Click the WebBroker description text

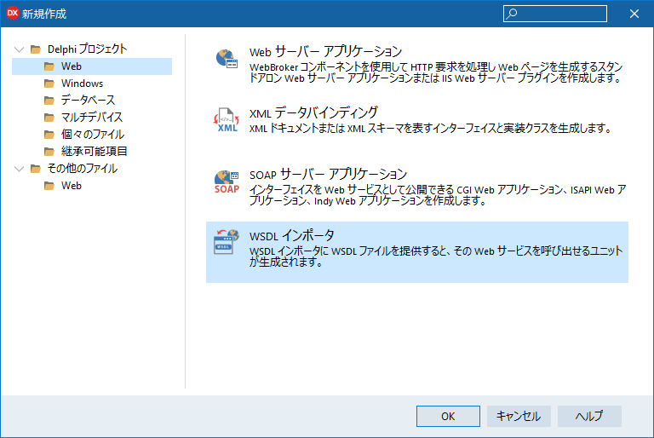coord(436,72)
